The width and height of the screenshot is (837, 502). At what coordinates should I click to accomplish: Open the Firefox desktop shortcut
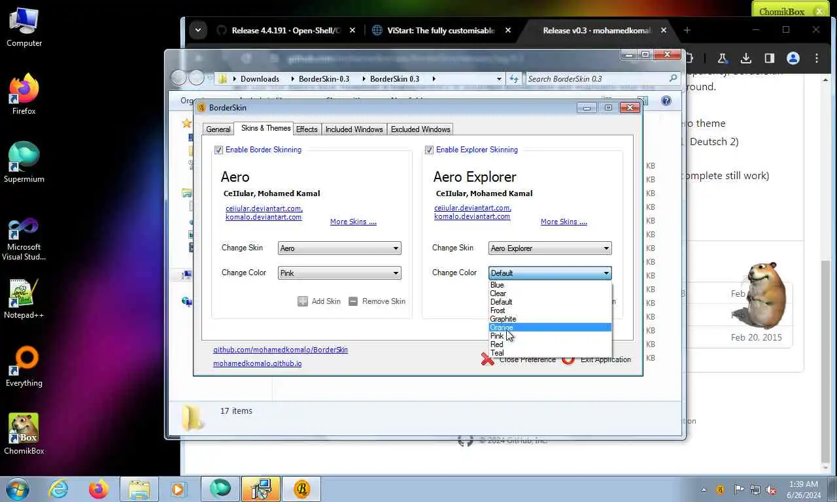24,95
